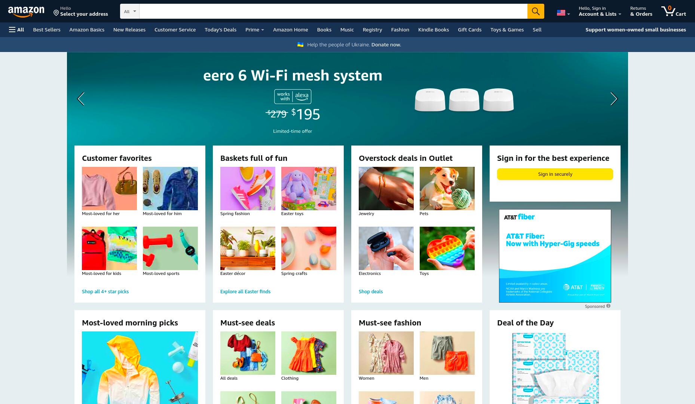Open Returns & Orders
The height and width of the screenshot is (404, 695).
click(641, 11)
